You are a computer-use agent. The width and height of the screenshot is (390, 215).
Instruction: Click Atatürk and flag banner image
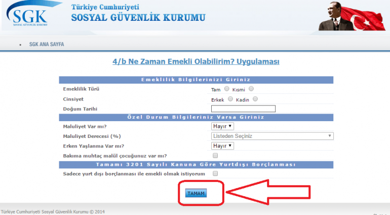point(352,16)
